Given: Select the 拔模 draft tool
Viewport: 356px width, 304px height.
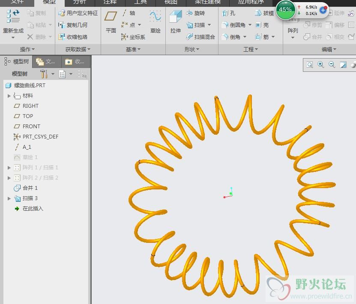Looking at the screenshot, I should [264, 13].
